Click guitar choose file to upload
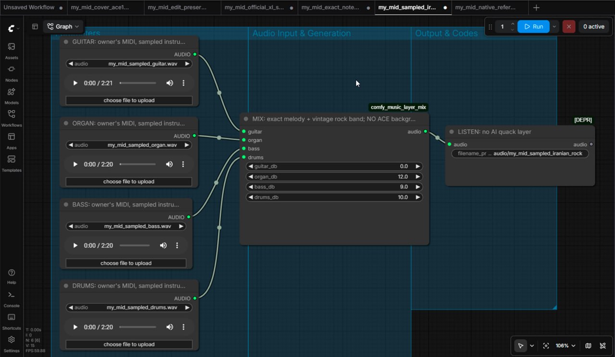 pyautogui.click(x=129, y=100)
